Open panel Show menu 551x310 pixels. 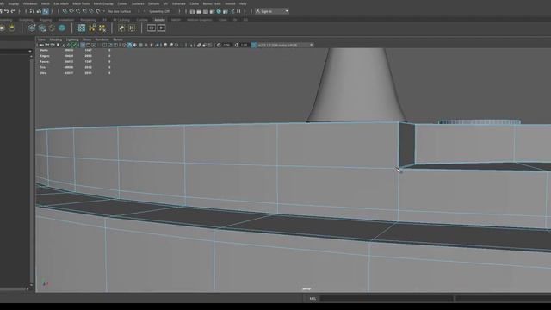[x=87, y=40]
